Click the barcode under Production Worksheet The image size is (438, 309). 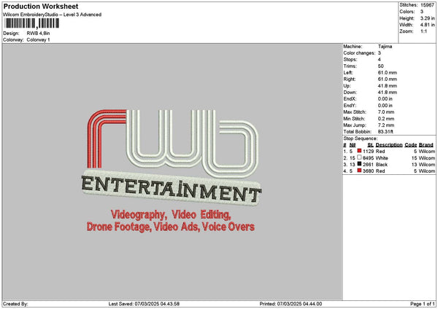click(x=32, y=23)
